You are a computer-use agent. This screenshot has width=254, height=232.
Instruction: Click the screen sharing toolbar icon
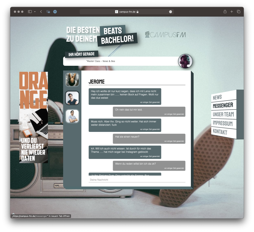pos(48,12)
